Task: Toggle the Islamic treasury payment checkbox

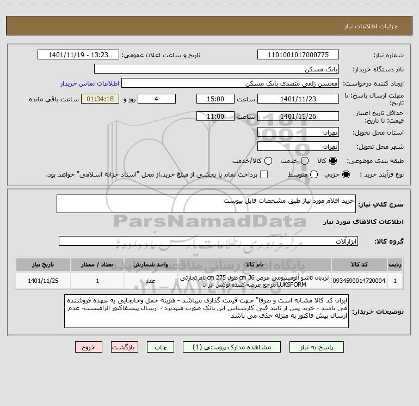Action: [264, 174]
